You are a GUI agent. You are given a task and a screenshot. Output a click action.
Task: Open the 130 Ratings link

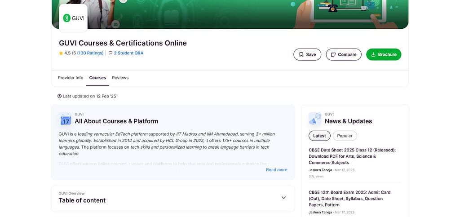[90, 53]
